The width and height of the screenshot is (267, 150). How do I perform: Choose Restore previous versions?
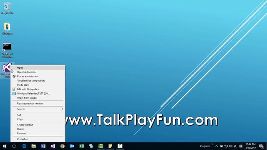click(x=38, y=103)
